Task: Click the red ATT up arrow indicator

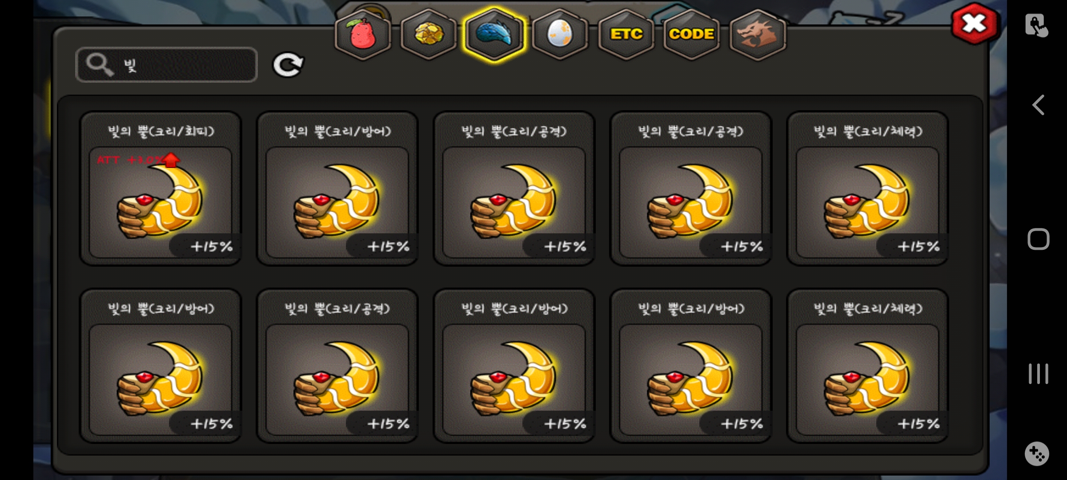Action: click(x=171, y=160)
